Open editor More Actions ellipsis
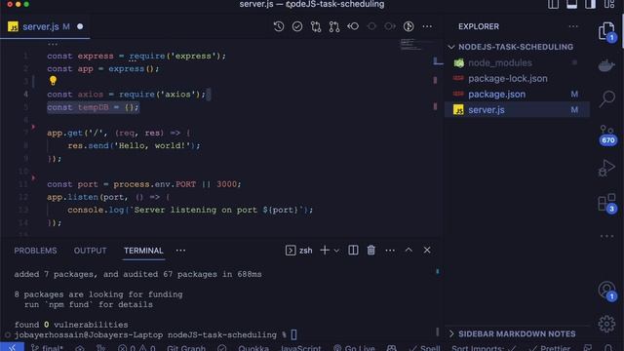Viewport: 624px width, 351px height. 427,26
